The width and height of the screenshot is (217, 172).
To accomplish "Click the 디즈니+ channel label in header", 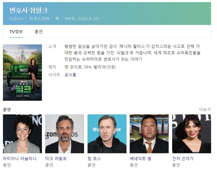I will click(x=17, y=18).
